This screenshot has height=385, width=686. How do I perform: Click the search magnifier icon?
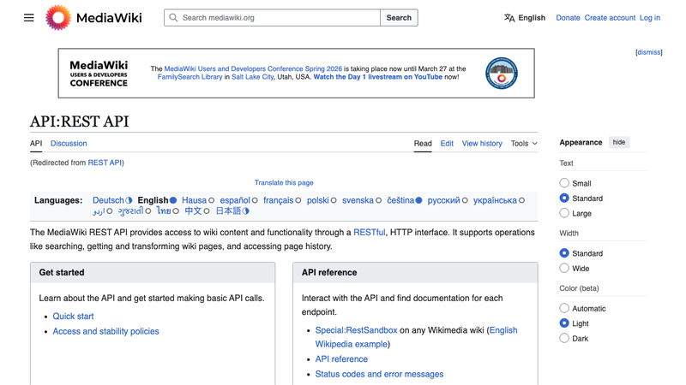tap(173, 18)
